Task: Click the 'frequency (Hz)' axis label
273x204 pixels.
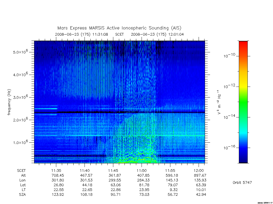Action: click(9, 102)
